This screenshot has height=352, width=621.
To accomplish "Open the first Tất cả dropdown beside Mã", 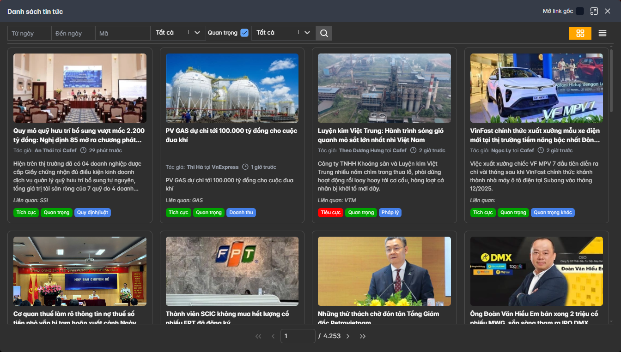I will (x=178, y=33).
